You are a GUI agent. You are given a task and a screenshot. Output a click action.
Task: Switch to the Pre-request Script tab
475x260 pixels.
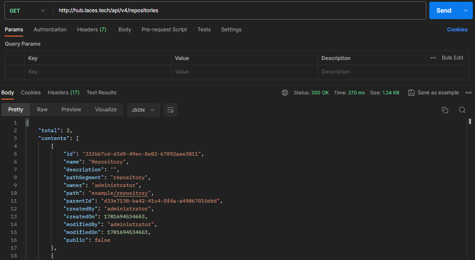pyautogui.click(x=164, y=30)
